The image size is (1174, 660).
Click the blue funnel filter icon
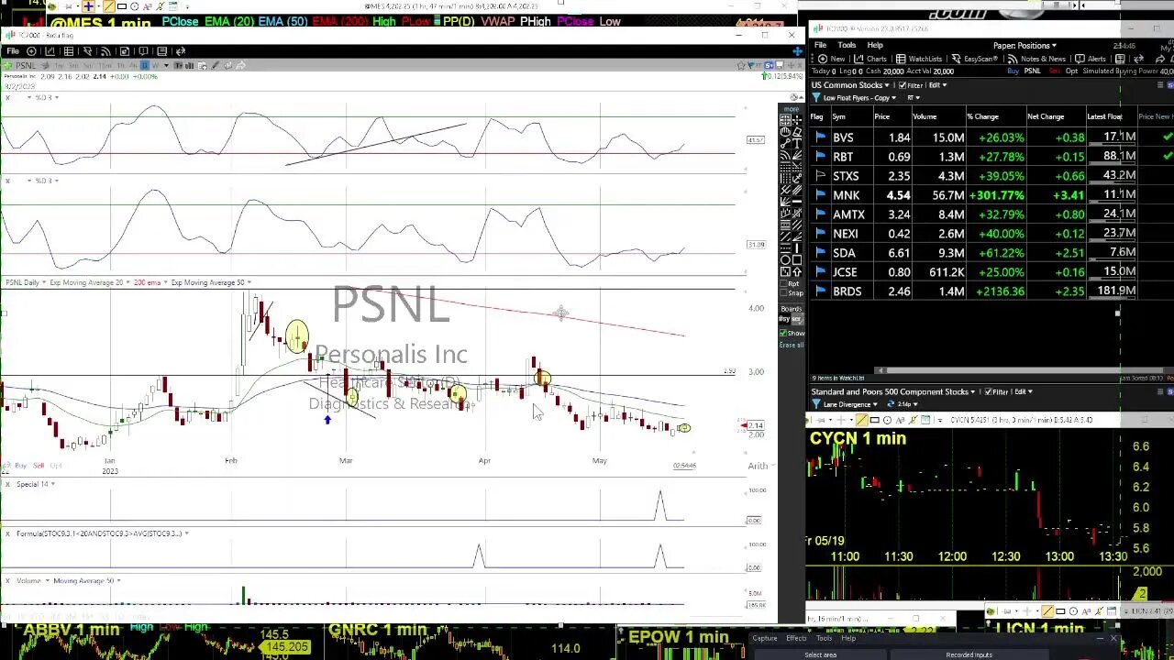click(x=815, y=97)
